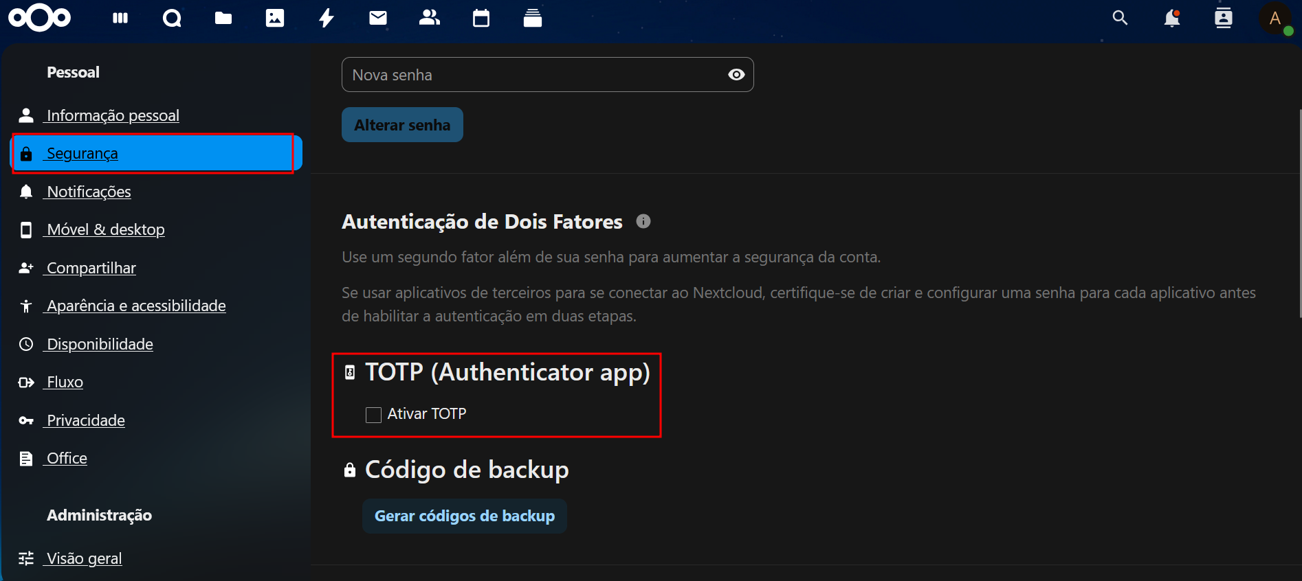The image size is (1302, 581).
Task: Open Compartilhar settings
Action: (x=157, y=268)
